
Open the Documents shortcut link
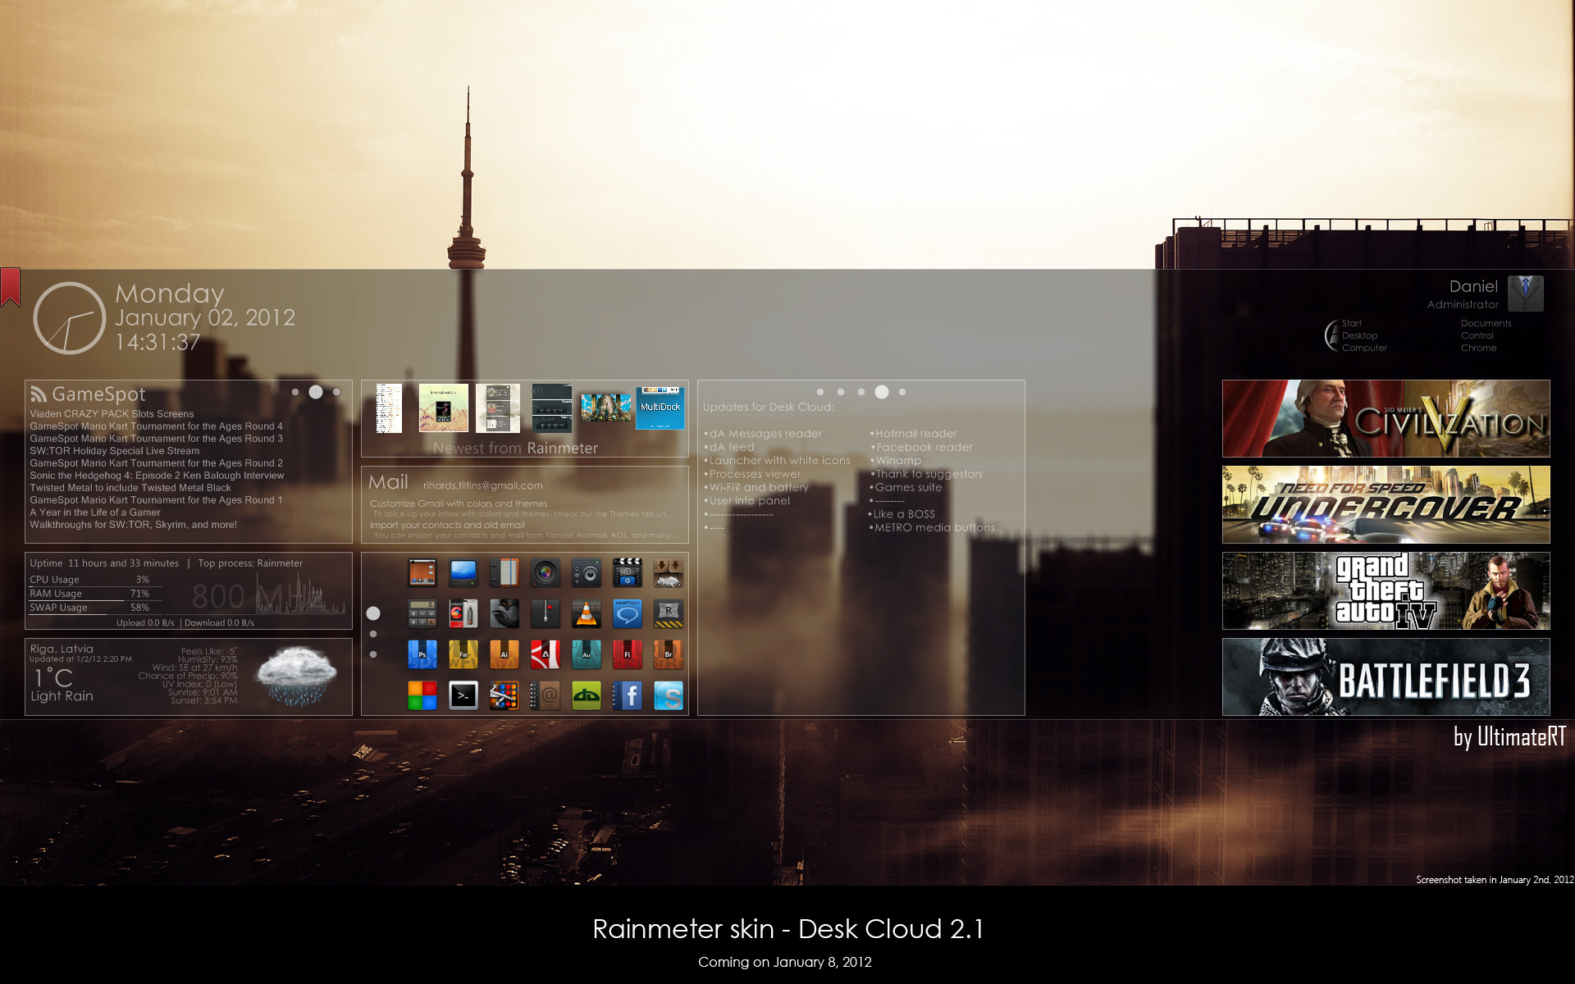click(1486, 323)
